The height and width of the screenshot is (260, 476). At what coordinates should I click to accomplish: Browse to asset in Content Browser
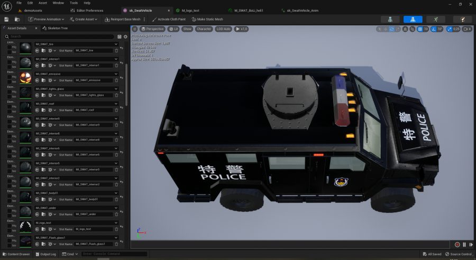point(17,19)
